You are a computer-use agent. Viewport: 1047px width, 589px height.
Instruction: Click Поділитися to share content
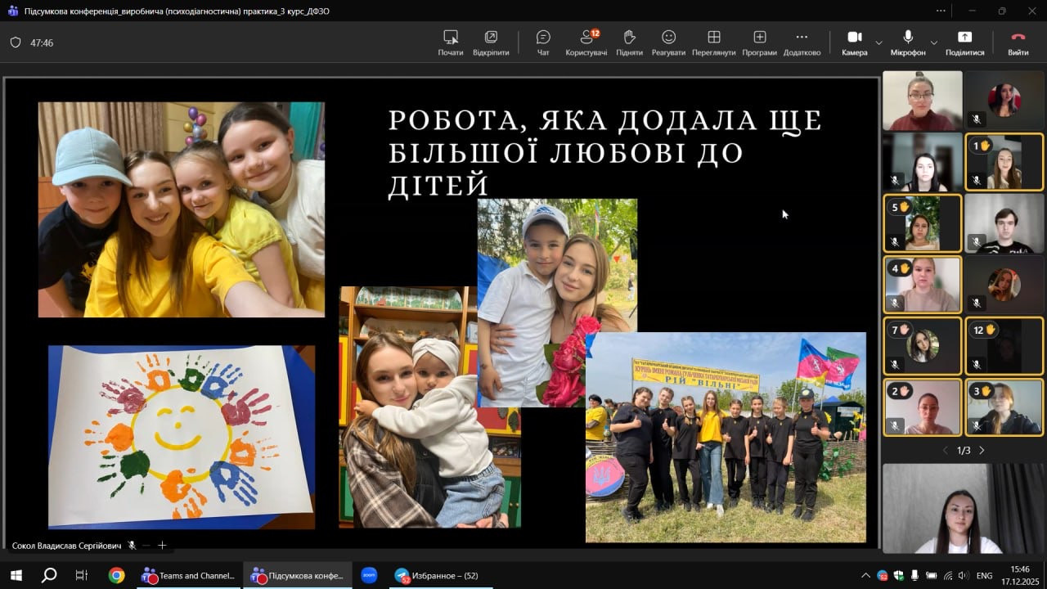[964, 43]
